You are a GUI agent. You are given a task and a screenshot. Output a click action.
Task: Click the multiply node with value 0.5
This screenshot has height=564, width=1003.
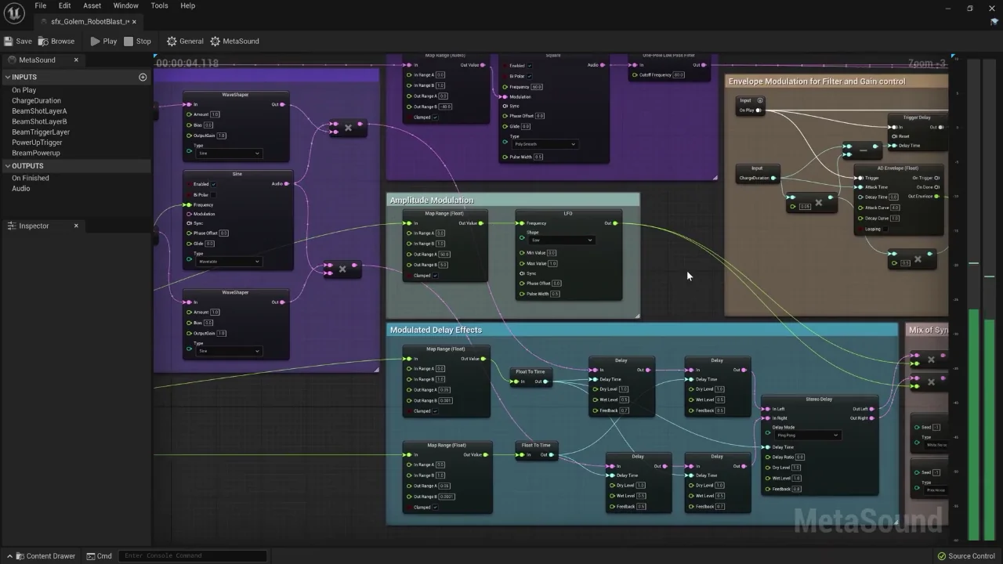click(x=912, y=258)
